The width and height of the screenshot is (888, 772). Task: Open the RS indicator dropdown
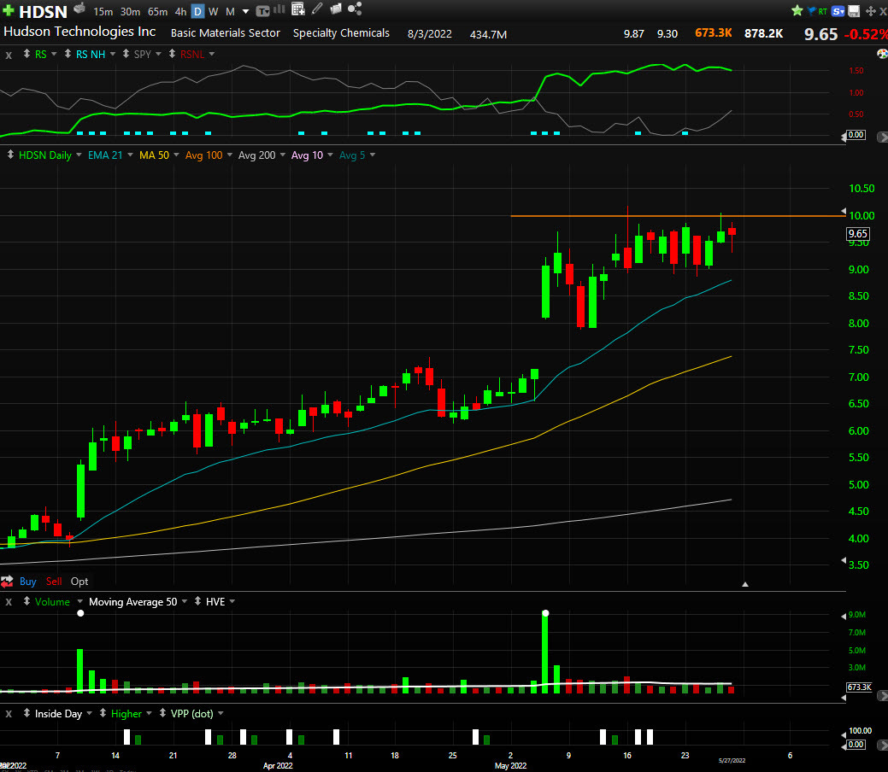click(x=54, y=55)
